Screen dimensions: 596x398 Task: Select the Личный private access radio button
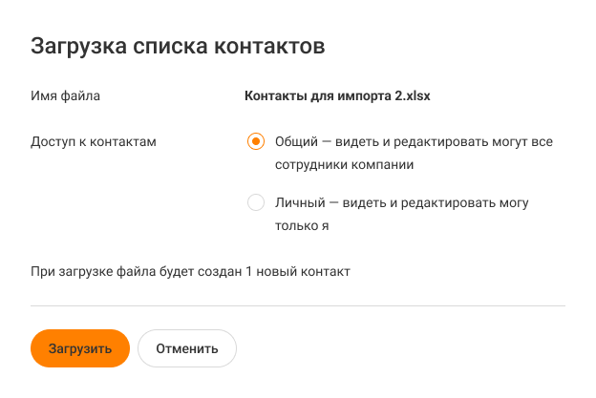(255, 202)
